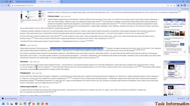This screenshot has height=106, width=190.
Task: Open the red round app on the taskbar
Action: coord(34,104)
